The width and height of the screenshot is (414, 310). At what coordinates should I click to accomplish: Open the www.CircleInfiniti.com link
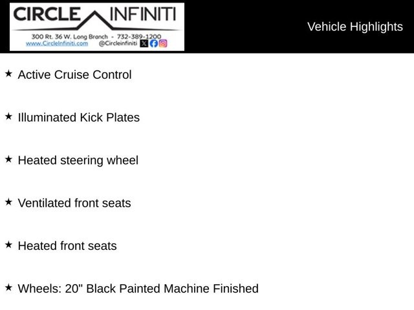point(57,43)
